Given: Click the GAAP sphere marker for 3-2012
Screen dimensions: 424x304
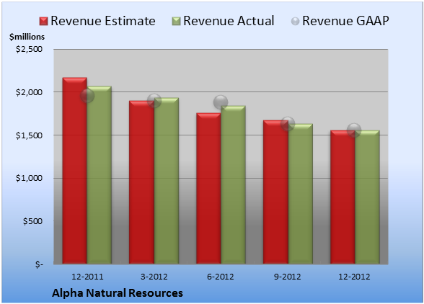Looking at the screenshot, I should (154, 101).
